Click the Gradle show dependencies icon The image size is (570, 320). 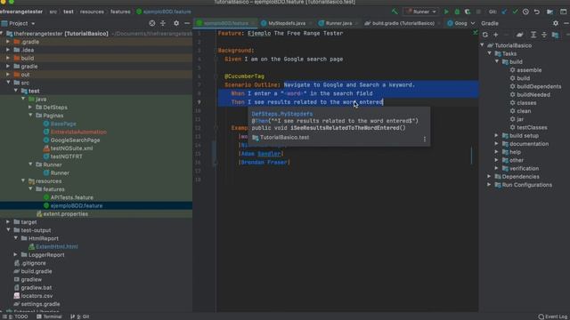(x=555, y=35)
